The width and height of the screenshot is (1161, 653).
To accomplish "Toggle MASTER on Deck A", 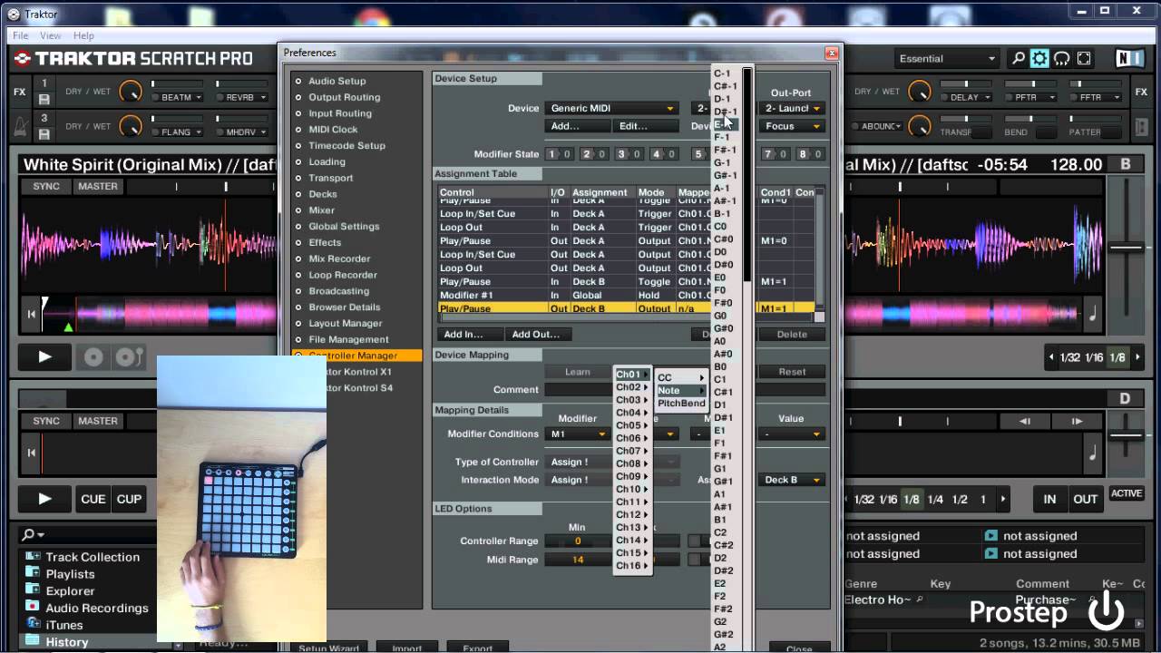I will coord(98,187).
